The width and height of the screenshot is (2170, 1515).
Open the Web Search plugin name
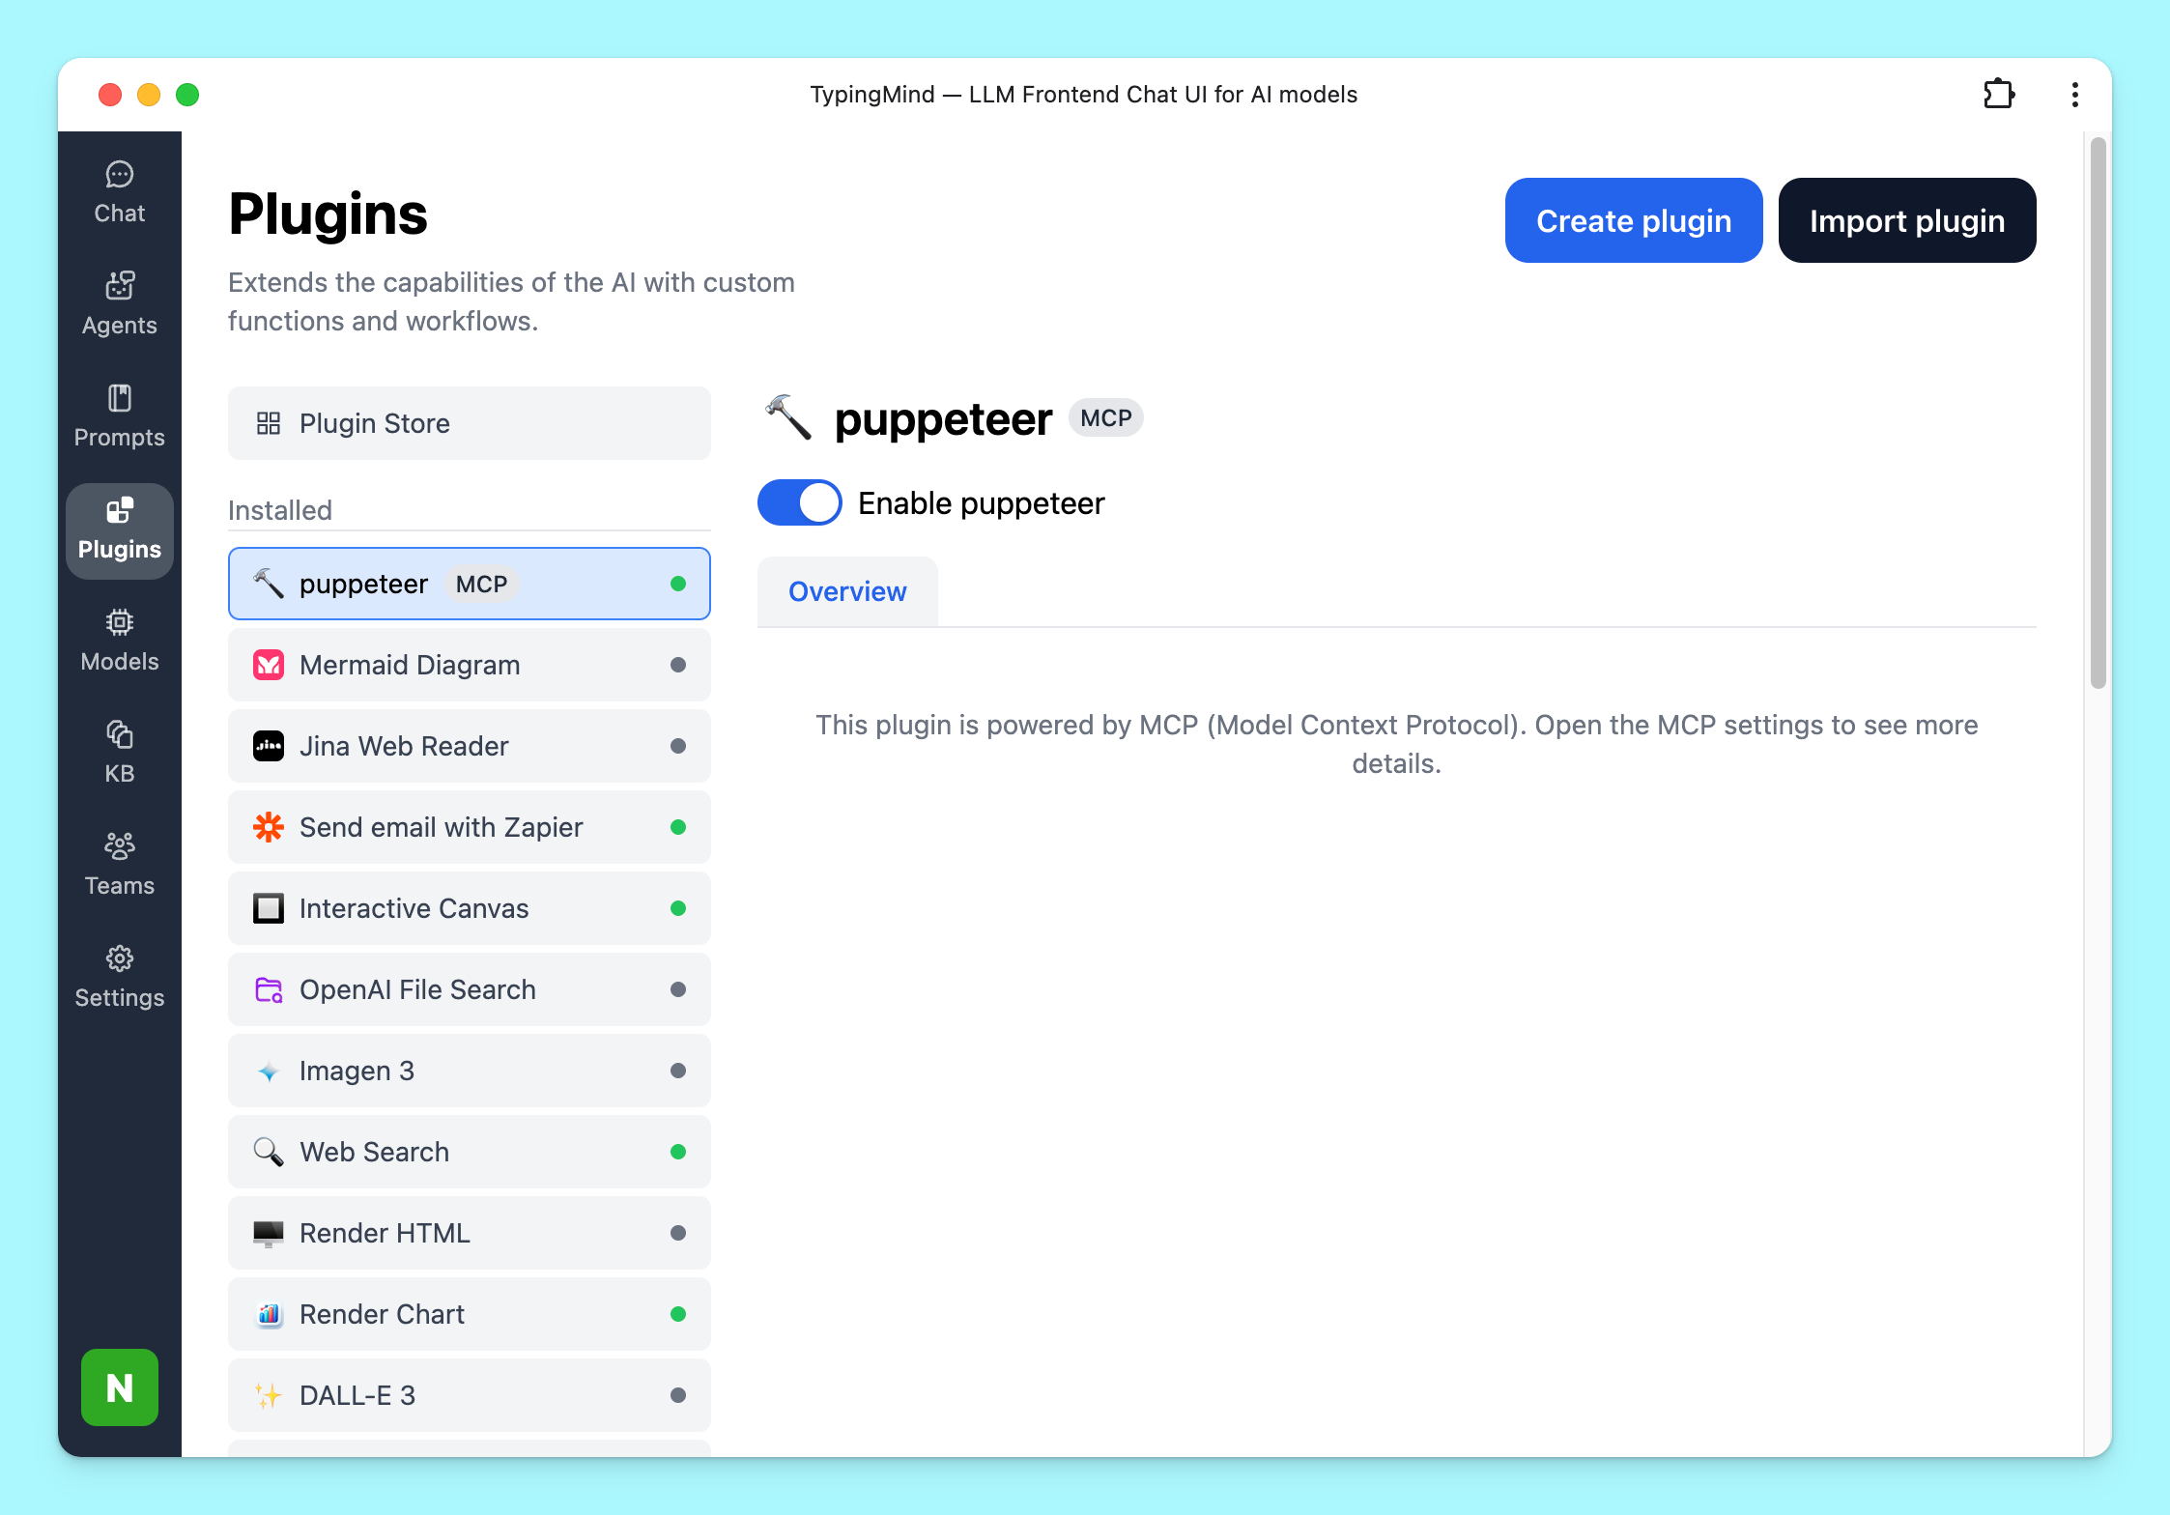[x=375, y=1152]
